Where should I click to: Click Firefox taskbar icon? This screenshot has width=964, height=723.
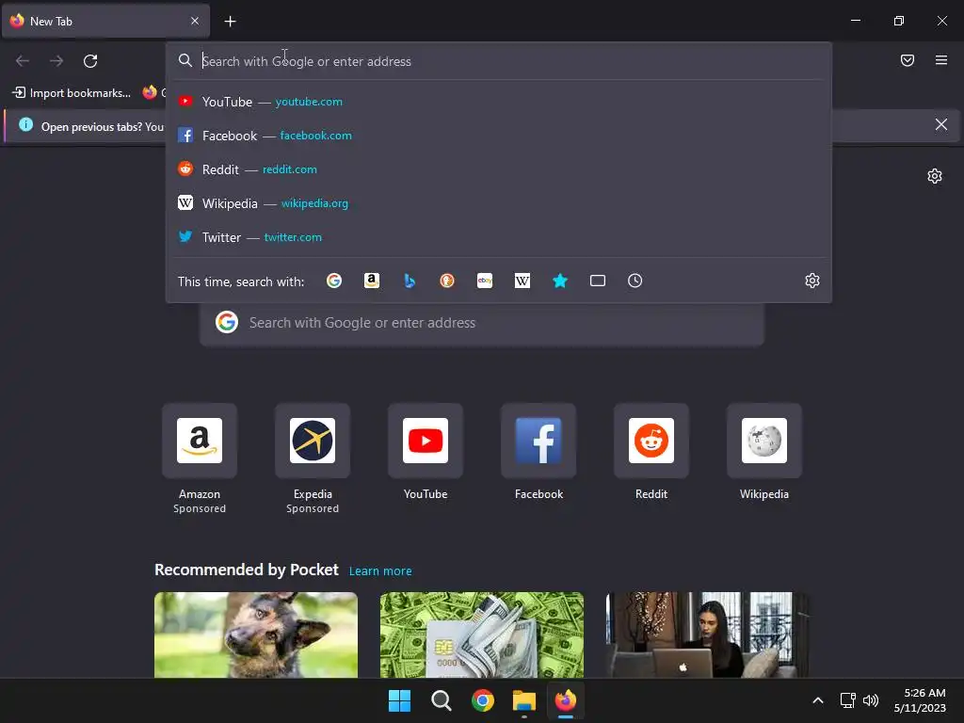point(566,700)
